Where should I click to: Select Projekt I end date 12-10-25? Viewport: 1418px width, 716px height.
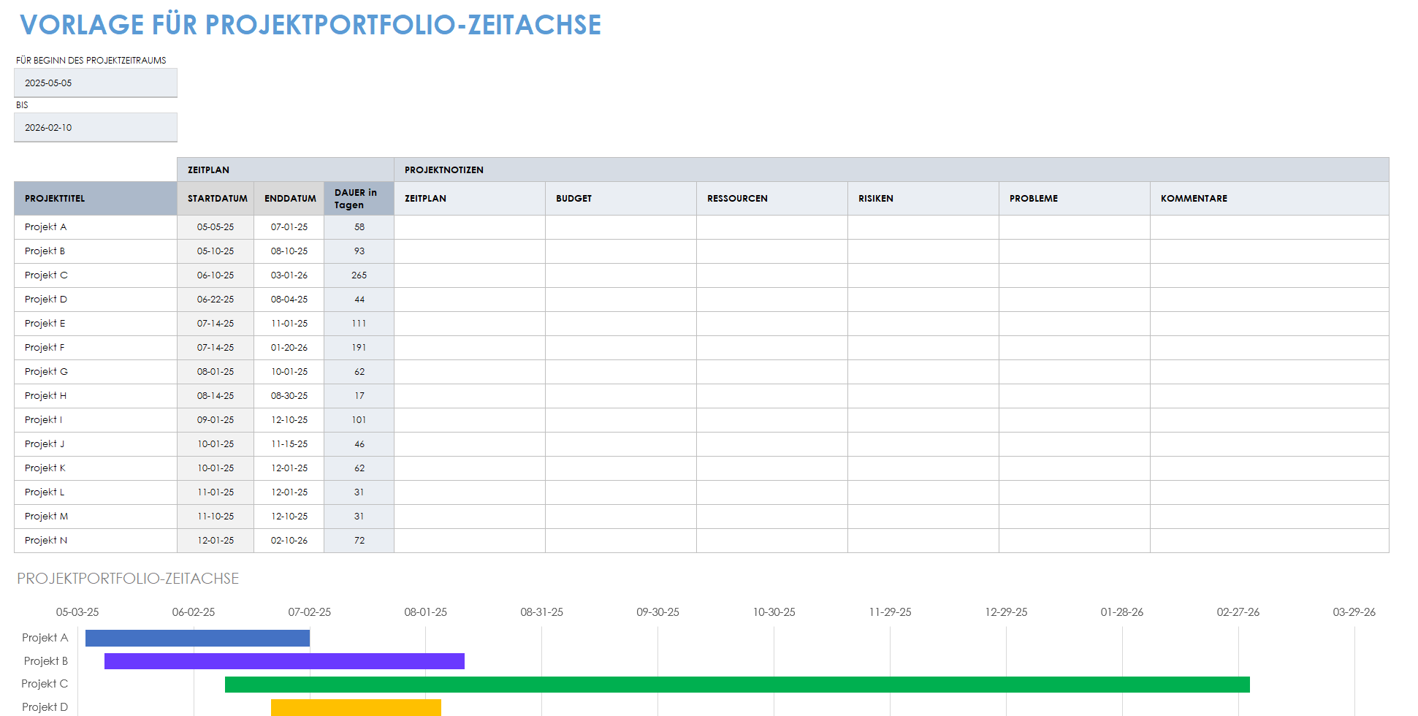pos(289,420)
